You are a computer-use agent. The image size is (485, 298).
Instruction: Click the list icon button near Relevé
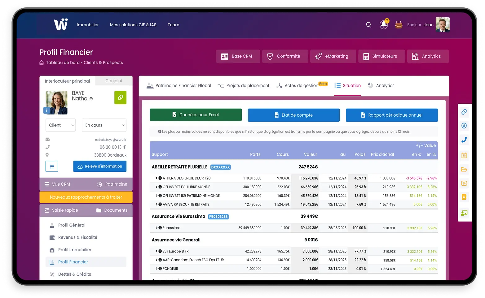coord(52,166)
